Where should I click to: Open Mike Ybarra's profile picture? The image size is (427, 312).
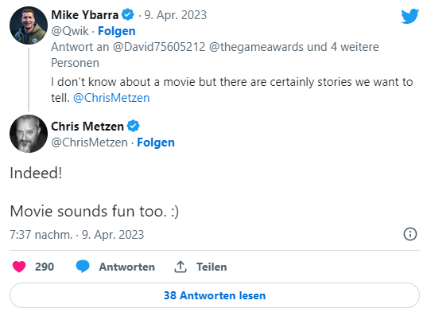[29, 25]
